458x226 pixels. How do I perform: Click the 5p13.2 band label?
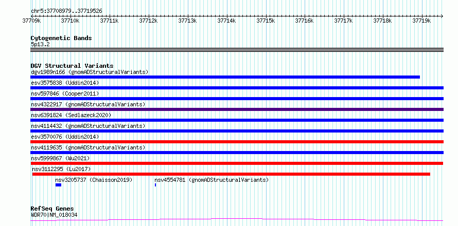40,44
